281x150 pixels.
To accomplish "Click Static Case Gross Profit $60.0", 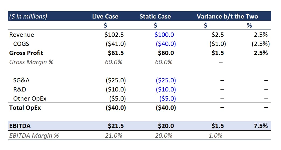I will 166,53.
